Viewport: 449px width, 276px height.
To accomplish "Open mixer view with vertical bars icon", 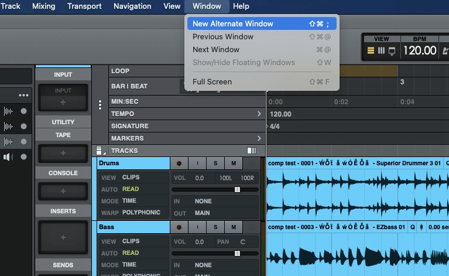I will 381,51.
